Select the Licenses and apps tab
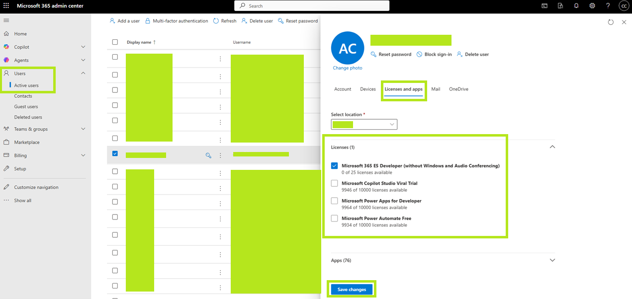The width and height of the screenshot is (632, 299). click(x=404, y=89)
